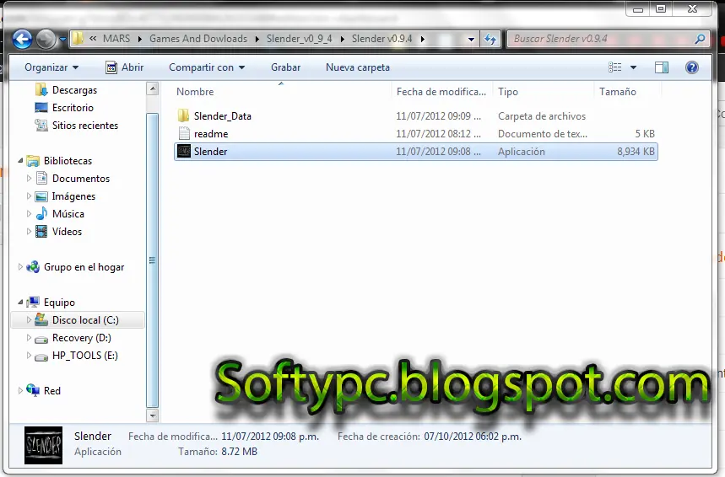Click the Música note icon
Screen dimensions: 725x477
41,213
